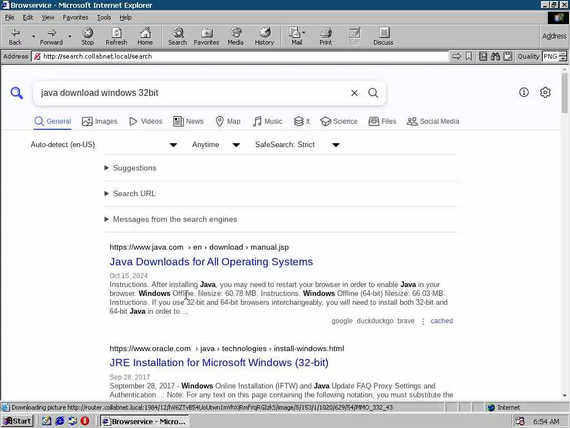The width and height of the screenshot is (570, 428).
Task: Click the Start button
Action: pos(17,421)
